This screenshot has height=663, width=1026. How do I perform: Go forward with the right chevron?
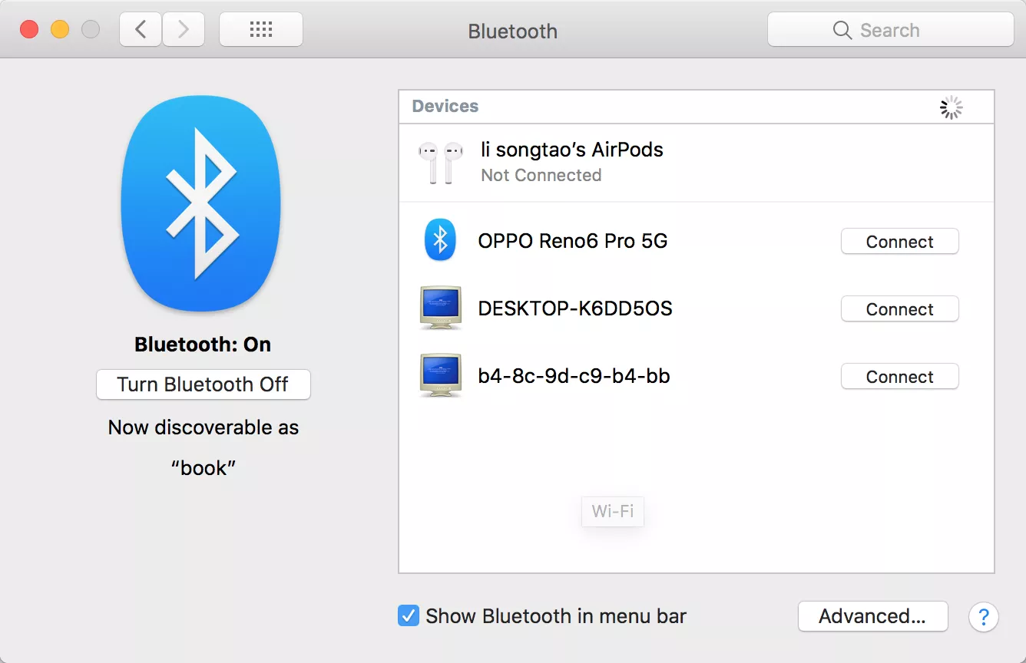click(184, 30)
